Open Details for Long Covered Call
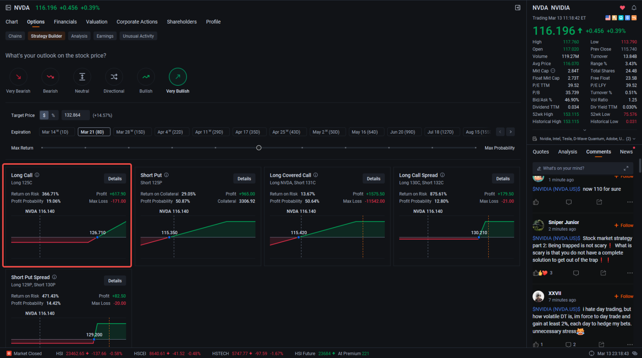Viewport: 642px width, 358px height. (374, 179)
